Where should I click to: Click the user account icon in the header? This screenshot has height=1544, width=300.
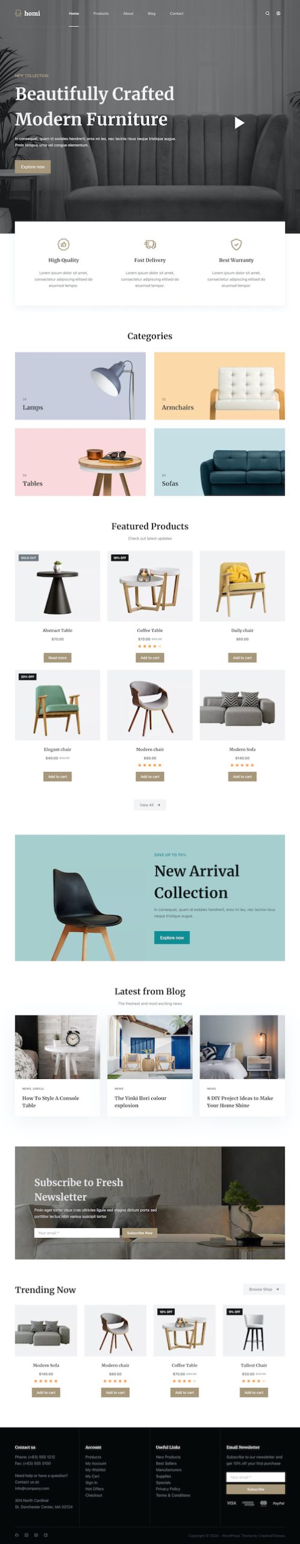click(278, 13)
